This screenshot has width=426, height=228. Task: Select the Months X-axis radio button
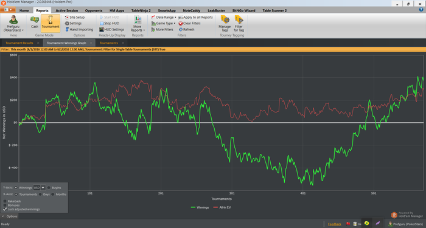pyautogui.click(x=53, y=195)
